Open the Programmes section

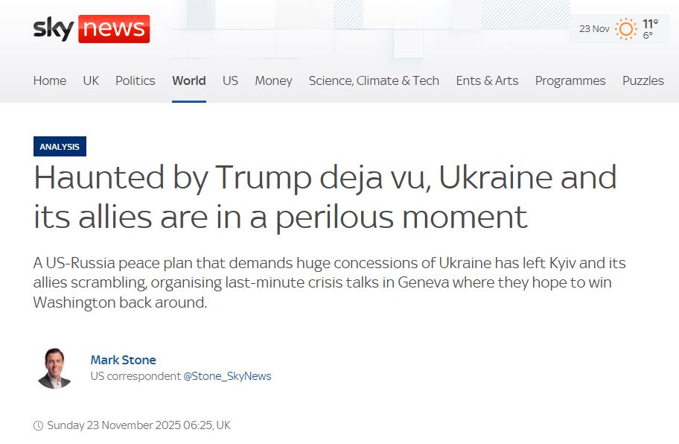click(x=570, y=80)
